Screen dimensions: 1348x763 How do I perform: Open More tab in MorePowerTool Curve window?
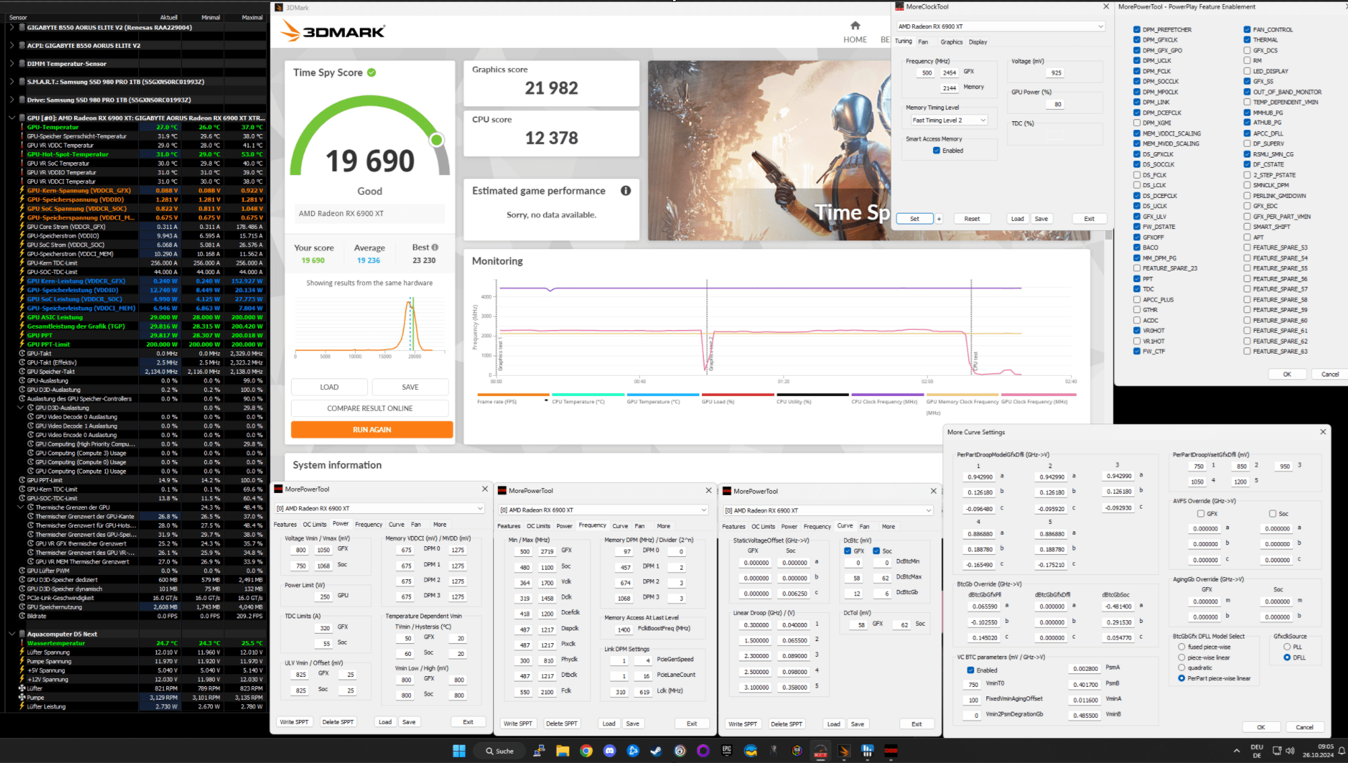pyautogui.click(x=889, y=527)
